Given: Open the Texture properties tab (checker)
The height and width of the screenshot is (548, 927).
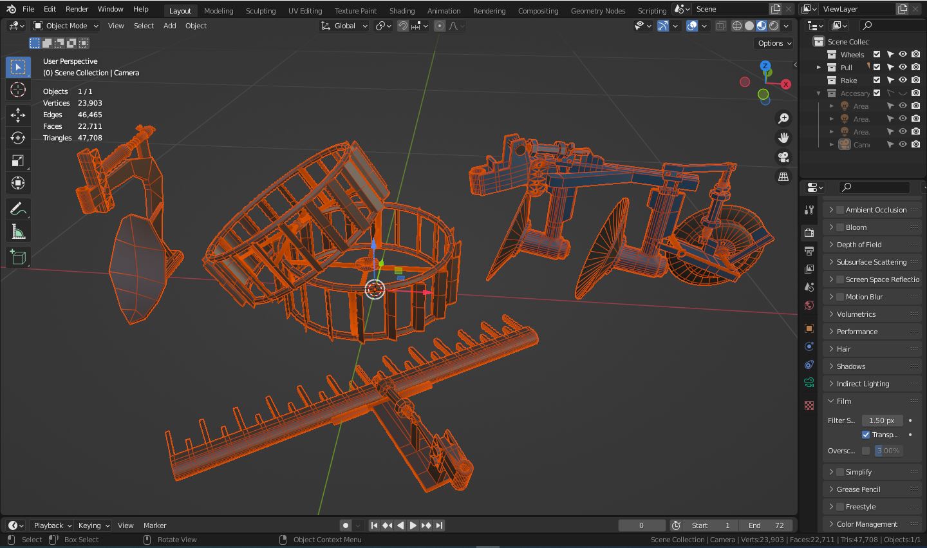Looking at the screenshot, I should pos(809,406).
